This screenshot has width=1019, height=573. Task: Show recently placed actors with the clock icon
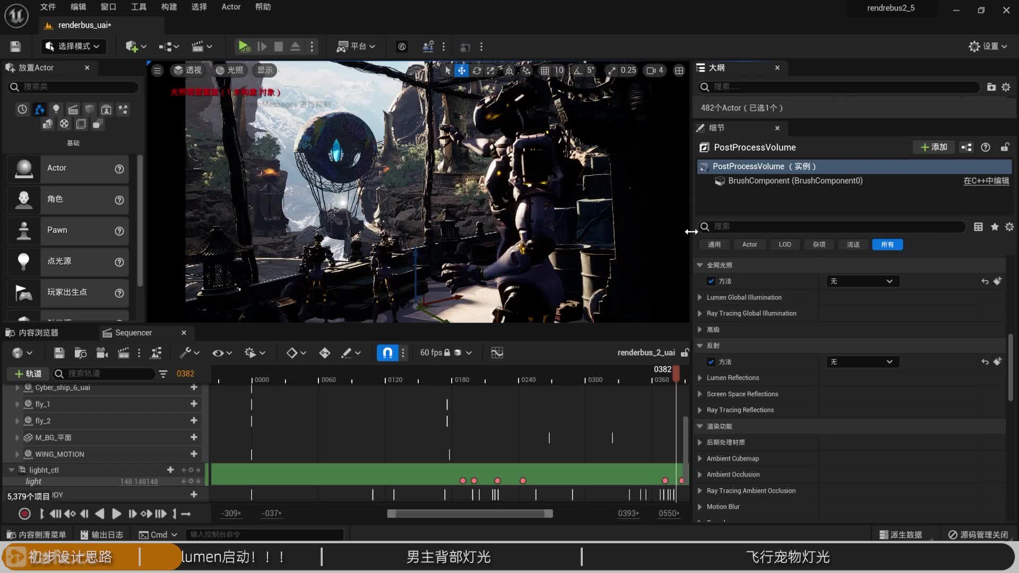[22, 109]
